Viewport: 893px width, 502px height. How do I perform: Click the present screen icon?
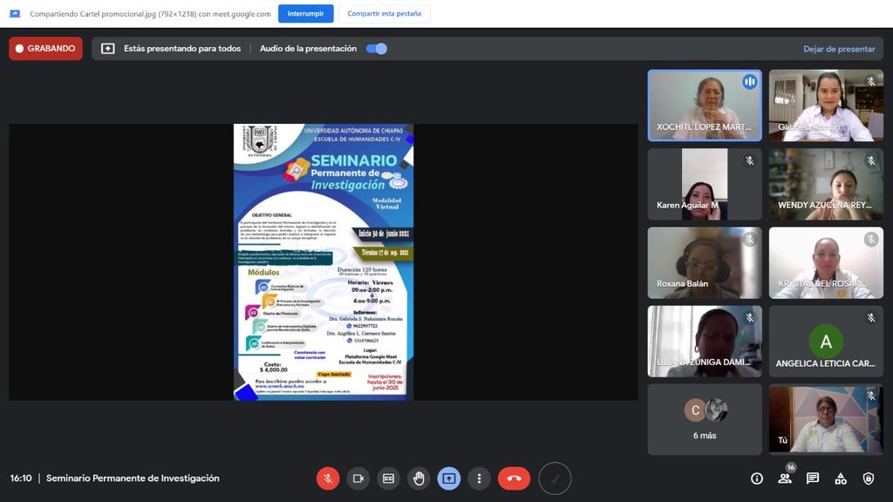click(x=449, y=478)
